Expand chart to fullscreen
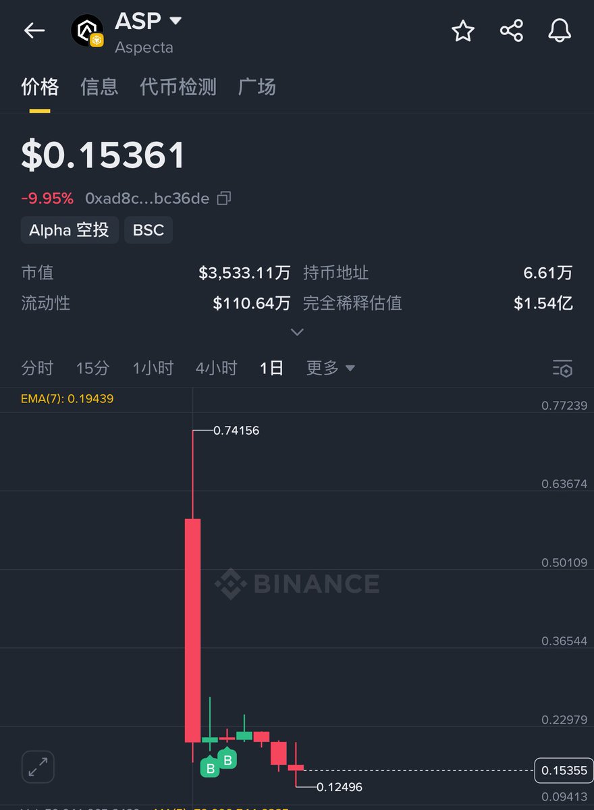This screenshot has width=594, height=810. 38,767
